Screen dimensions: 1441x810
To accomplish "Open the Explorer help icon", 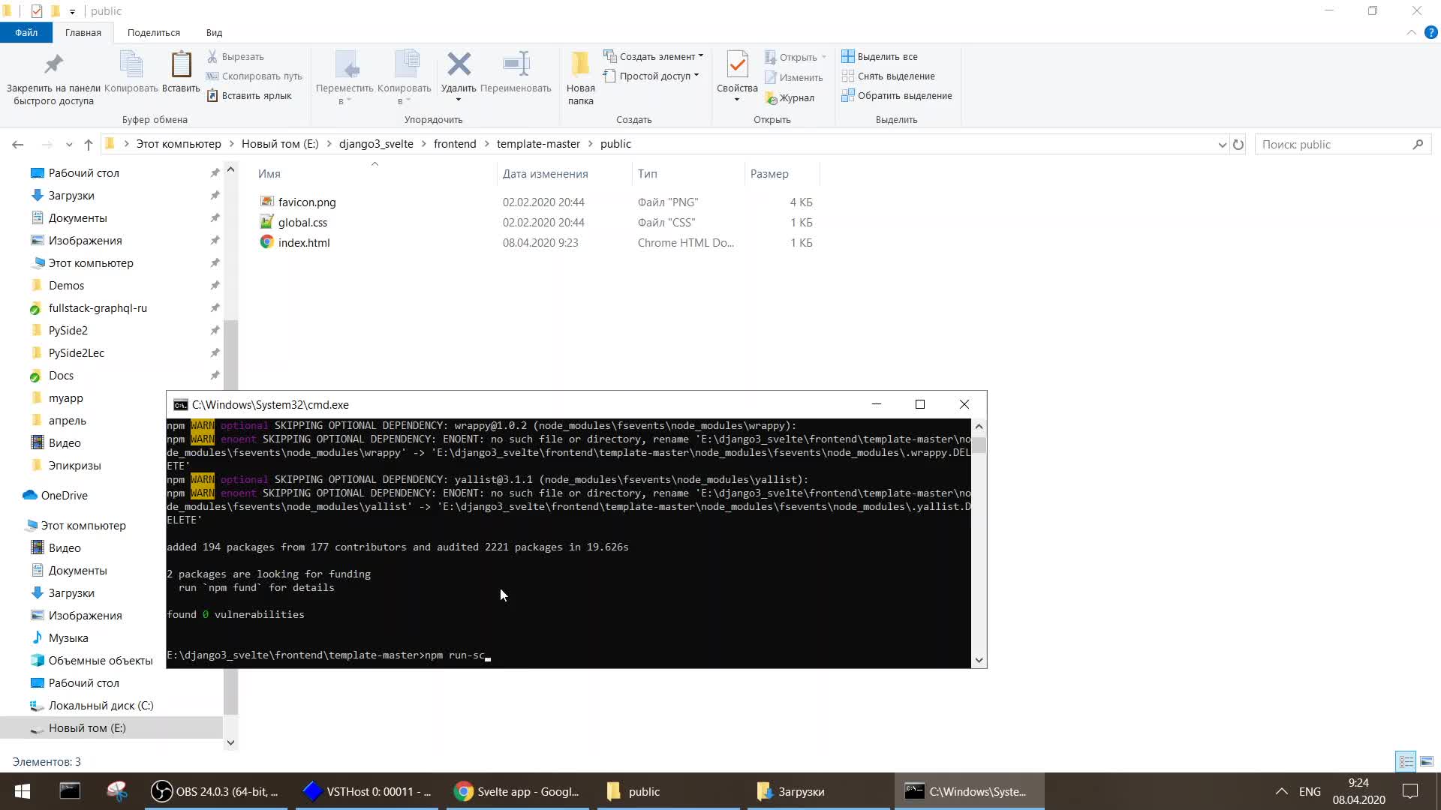I will (1431, 32).
